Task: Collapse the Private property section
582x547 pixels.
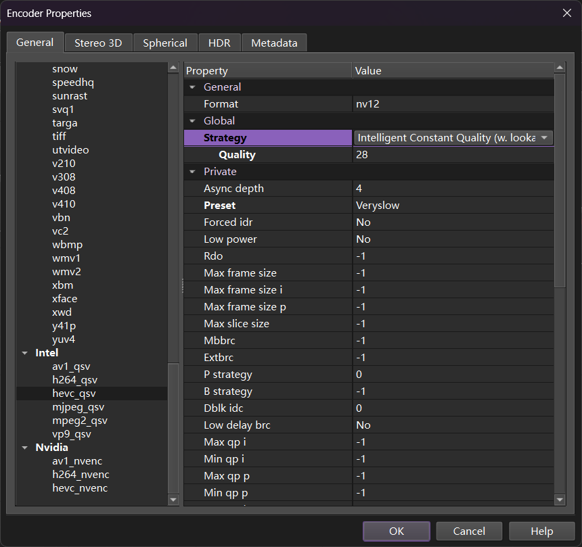Action: tap(192, 172)
